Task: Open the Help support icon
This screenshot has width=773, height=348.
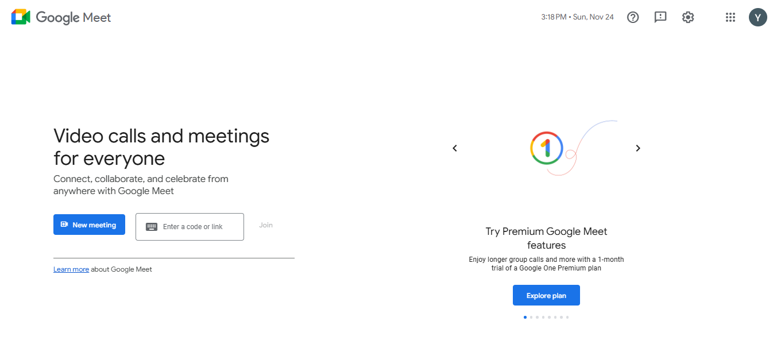Action: (x=633, y=17)
